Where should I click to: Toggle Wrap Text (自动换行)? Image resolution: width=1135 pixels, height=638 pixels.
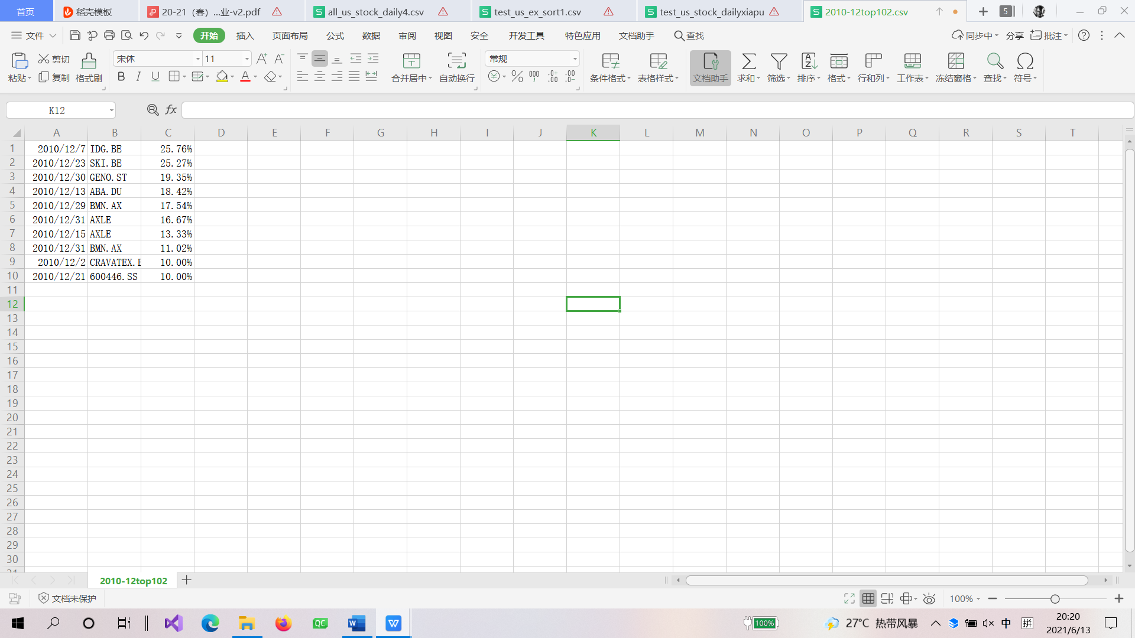456,61
